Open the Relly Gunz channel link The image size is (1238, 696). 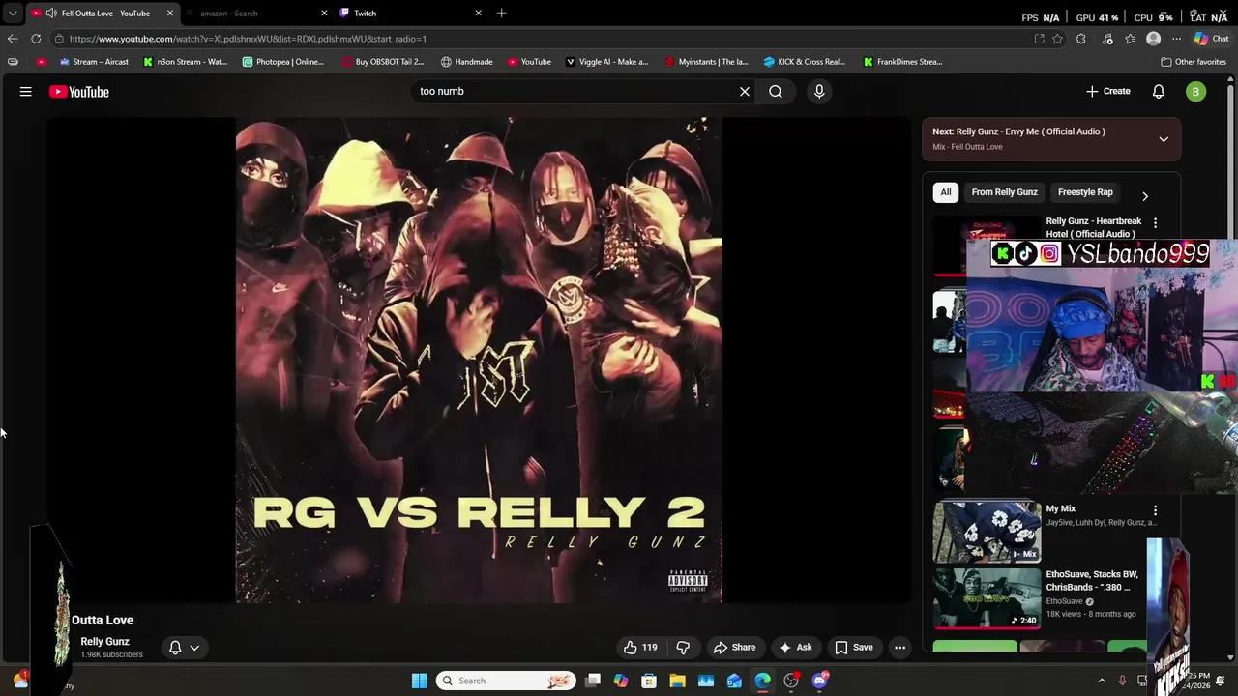pyautogui.click(x=104, y=642)
